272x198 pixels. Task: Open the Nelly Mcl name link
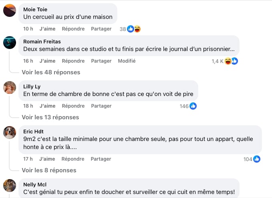coord(35,184)
